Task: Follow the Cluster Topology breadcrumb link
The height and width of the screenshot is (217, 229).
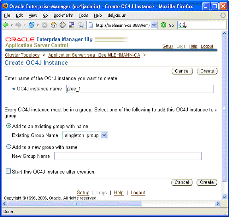Action: pos(22,55)
